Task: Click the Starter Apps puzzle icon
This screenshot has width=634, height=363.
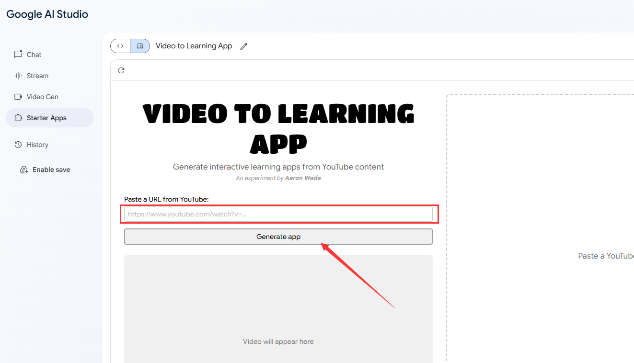Action: pyautogui.click(x=18, y=118)
